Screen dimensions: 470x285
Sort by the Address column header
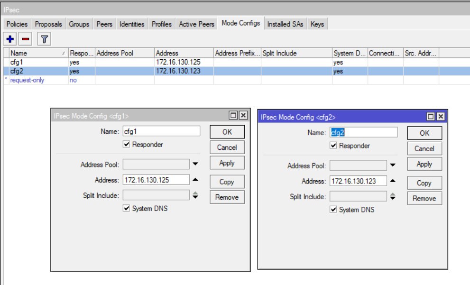click(x=184, y=53)
